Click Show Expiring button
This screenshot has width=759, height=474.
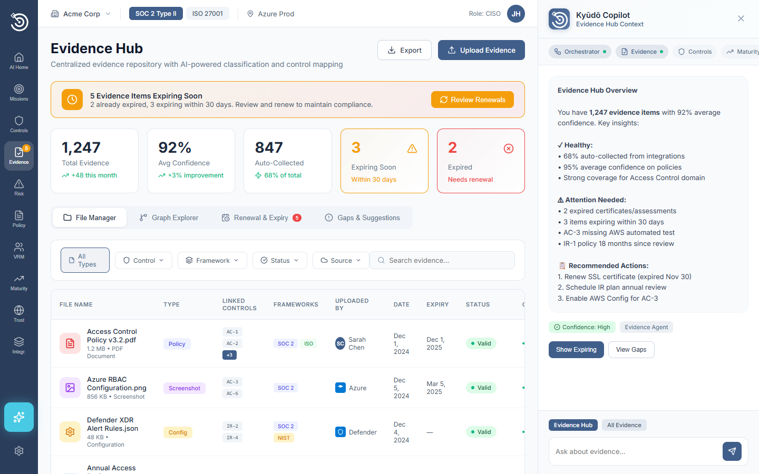(576, 350)
